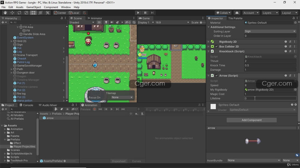Open the Account dropdown
Screen dimensions: 300x168
[x=251, y=13]
